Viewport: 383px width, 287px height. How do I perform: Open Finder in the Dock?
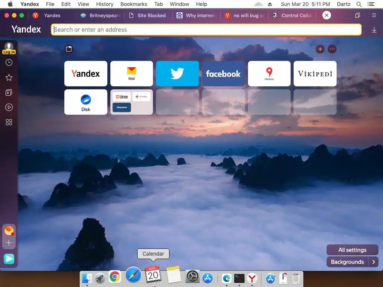point(87,278)
